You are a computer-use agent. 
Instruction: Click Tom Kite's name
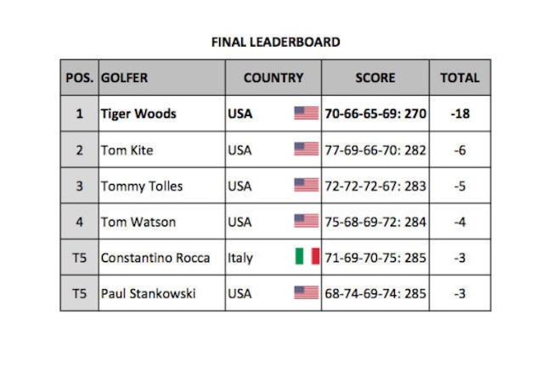[x=127, y=150]
